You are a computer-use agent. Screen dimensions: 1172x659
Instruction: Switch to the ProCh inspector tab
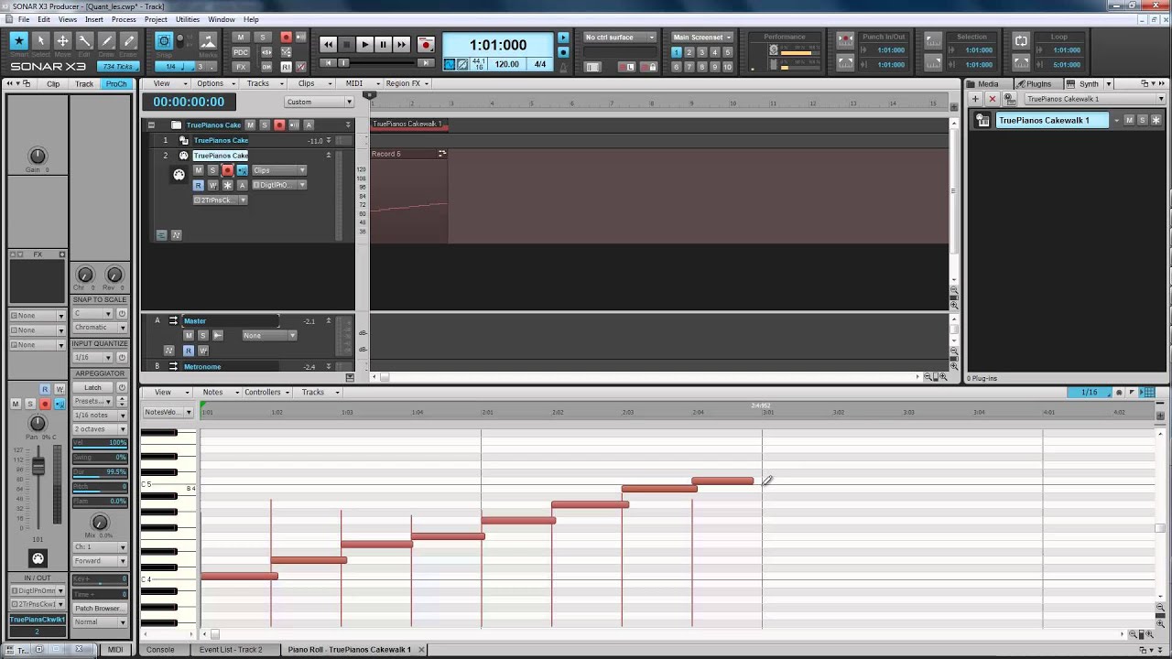[116, 84]
